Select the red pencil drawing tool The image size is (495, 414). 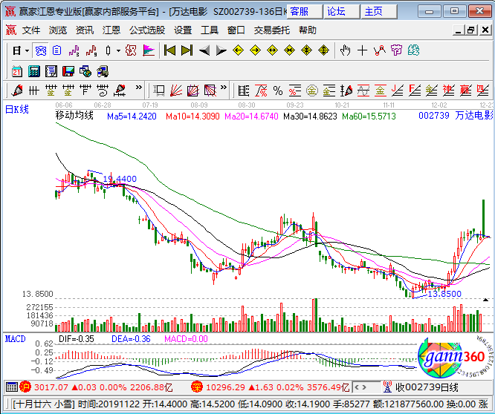click(17, 91)
